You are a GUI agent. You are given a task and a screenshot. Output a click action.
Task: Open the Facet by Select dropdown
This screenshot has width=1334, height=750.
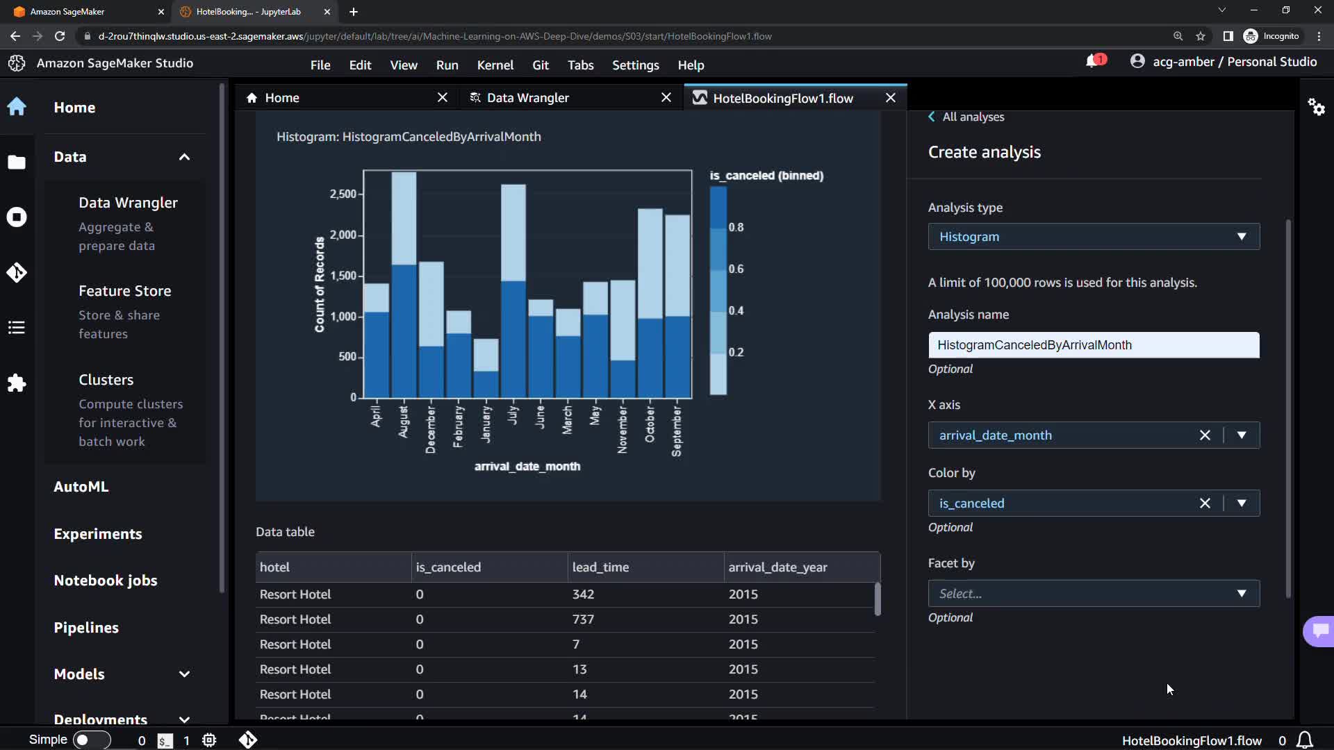(1093, 594)
